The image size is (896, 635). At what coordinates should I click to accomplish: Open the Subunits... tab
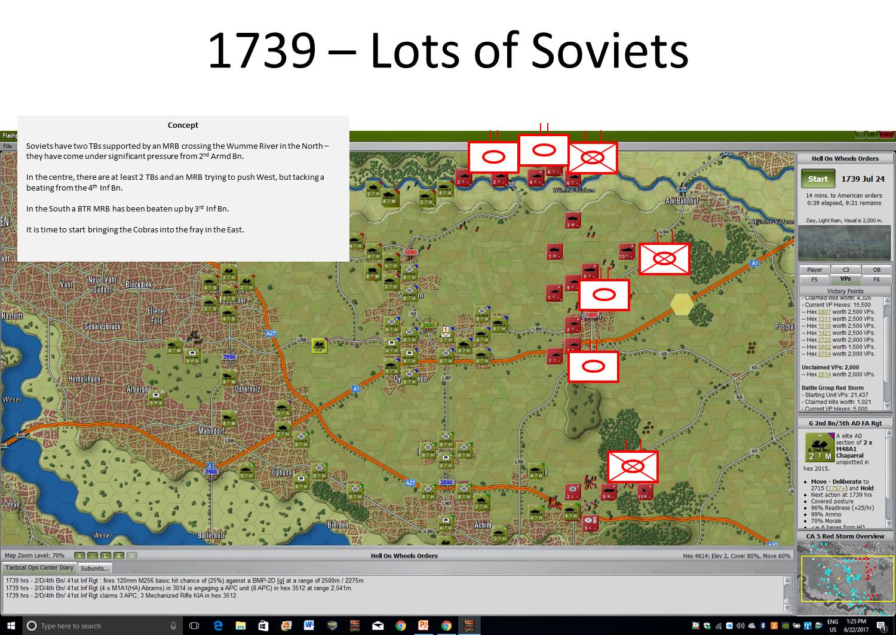pos(95,568)
